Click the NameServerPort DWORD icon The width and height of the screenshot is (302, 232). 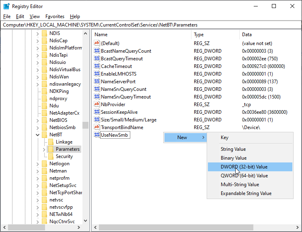(97, 82)
